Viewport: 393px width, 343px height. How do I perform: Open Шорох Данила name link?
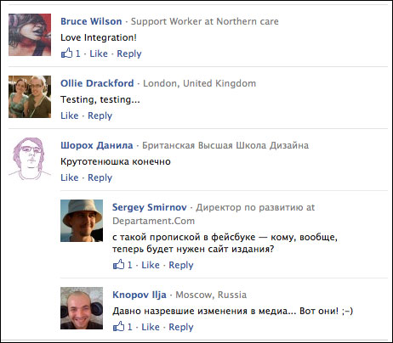coord(97,145)
